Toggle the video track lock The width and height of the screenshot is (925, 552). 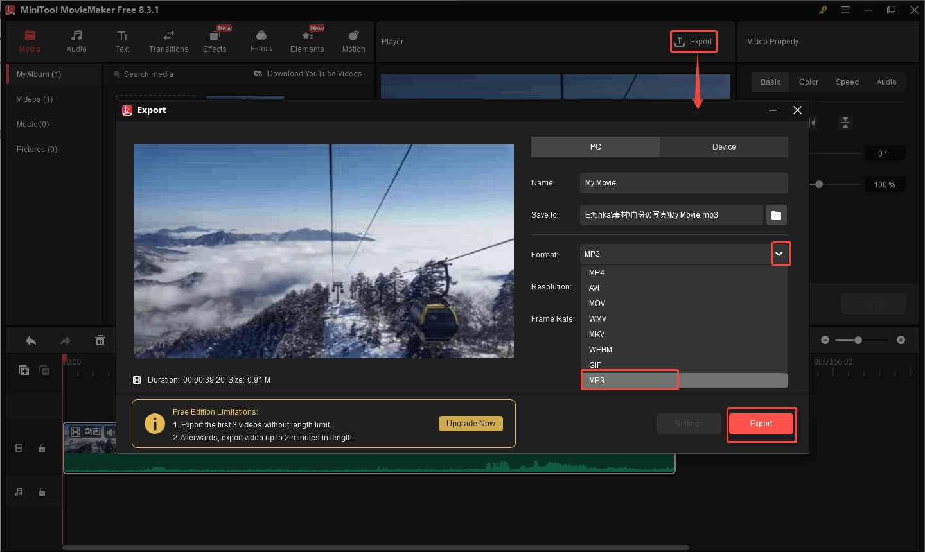coord(42,448)
